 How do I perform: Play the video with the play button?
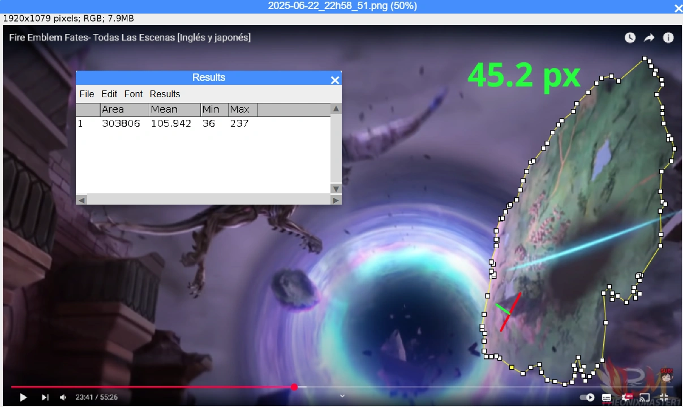23,397
